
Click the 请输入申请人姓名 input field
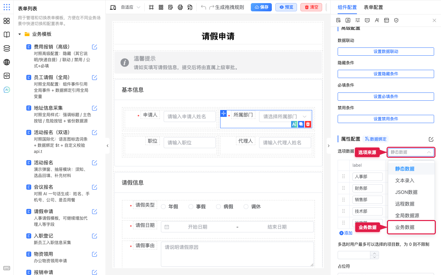tap(189, 117)
